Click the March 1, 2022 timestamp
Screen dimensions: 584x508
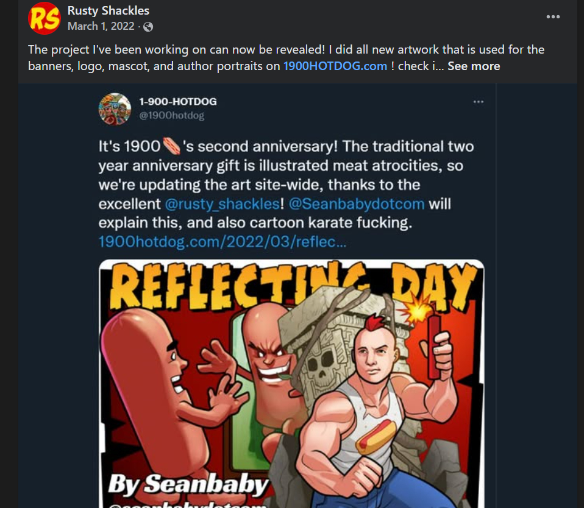(101, 27)
